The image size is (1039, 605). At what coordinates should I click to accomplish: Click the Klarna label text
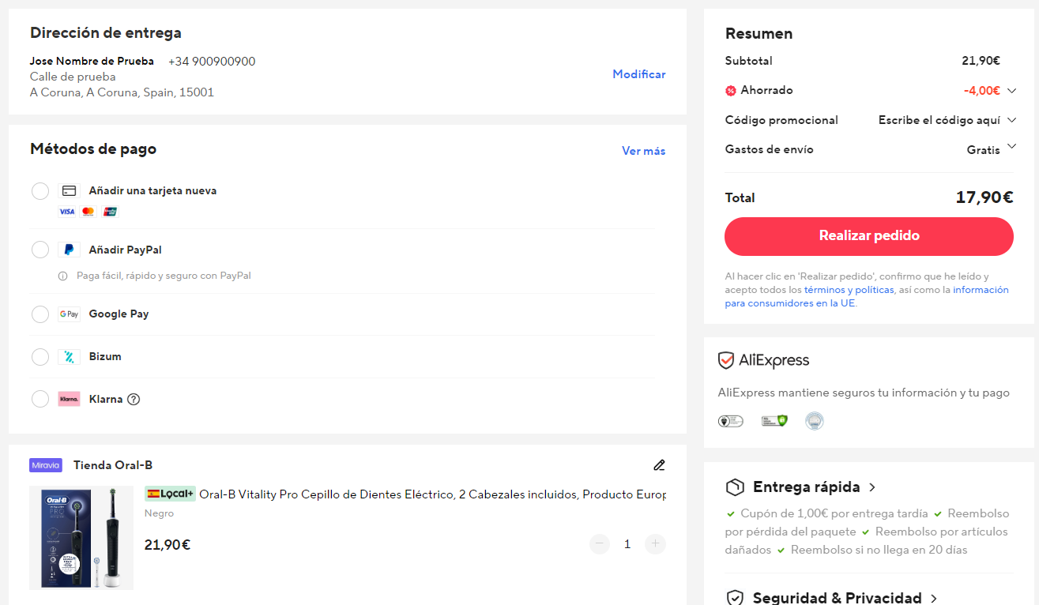106,399
